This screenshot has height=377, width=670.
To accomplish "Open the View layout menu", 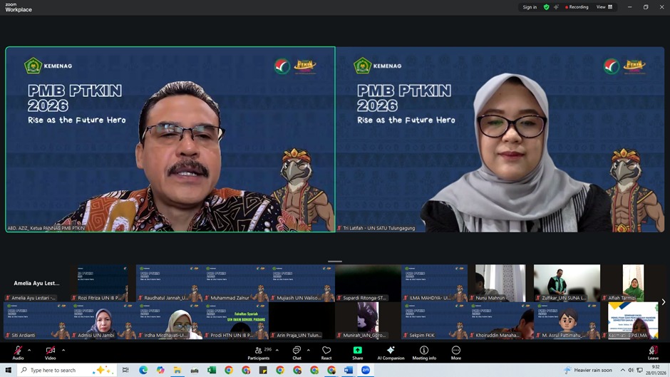I will 604,7.
